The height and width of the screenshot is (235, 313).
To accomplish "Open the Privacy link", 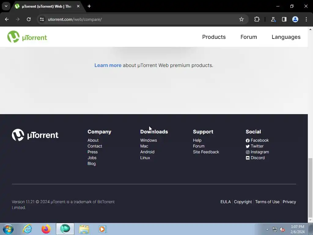I will pos(289,202).
